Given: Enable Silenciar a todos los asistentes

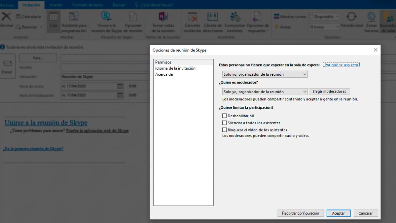Looking at the screenshot, I should coord(224,123).
